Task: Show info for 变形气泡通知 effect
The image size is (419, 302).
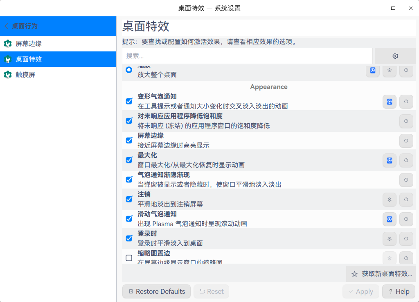Action: point(406,102)
